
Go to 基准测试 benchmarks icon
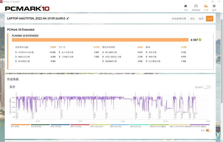(x=196, y=6)
